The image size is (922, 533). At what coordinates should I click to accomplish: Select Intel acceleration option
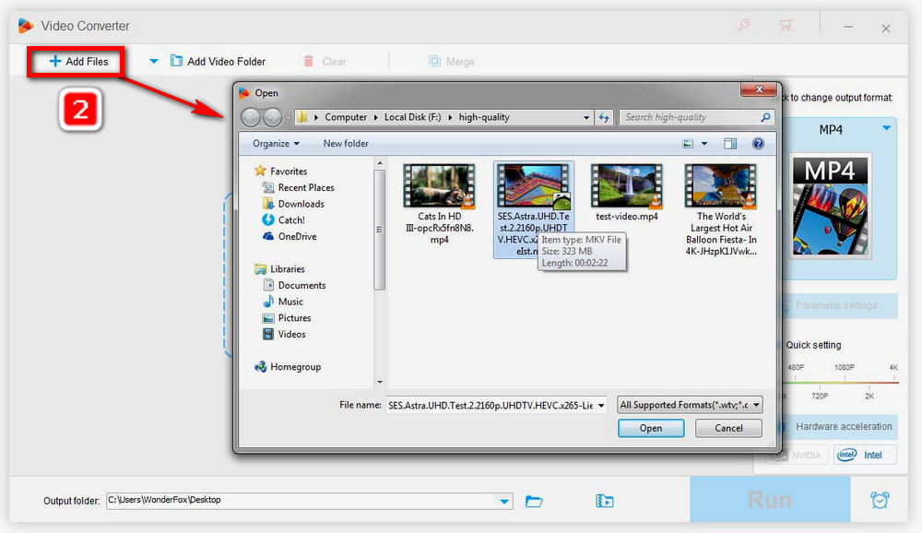865,455
